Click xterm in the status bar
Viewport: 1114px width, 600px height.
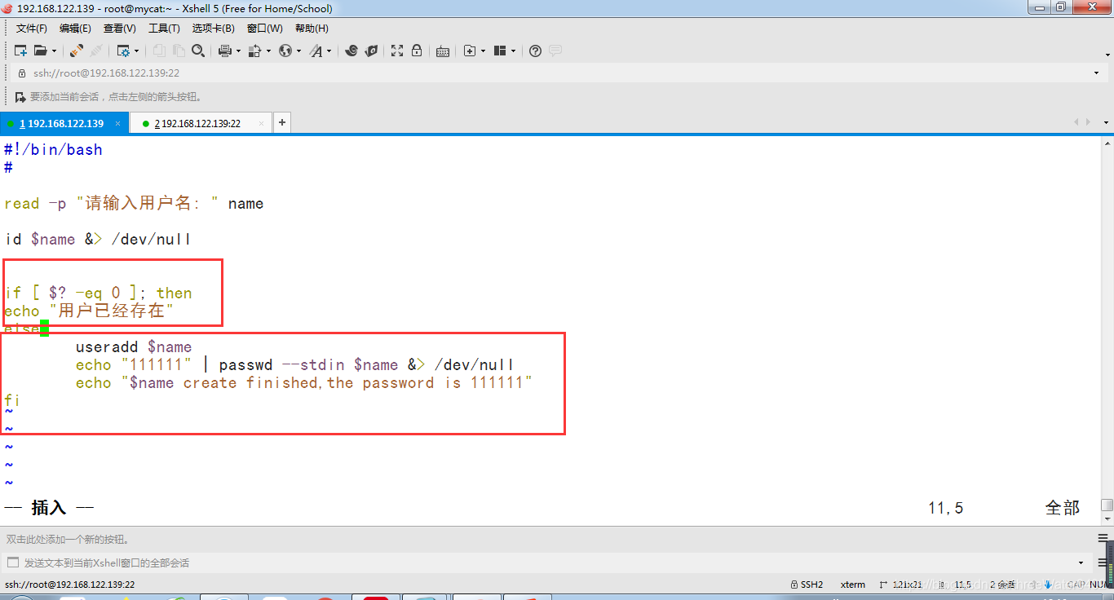[853, 585]
